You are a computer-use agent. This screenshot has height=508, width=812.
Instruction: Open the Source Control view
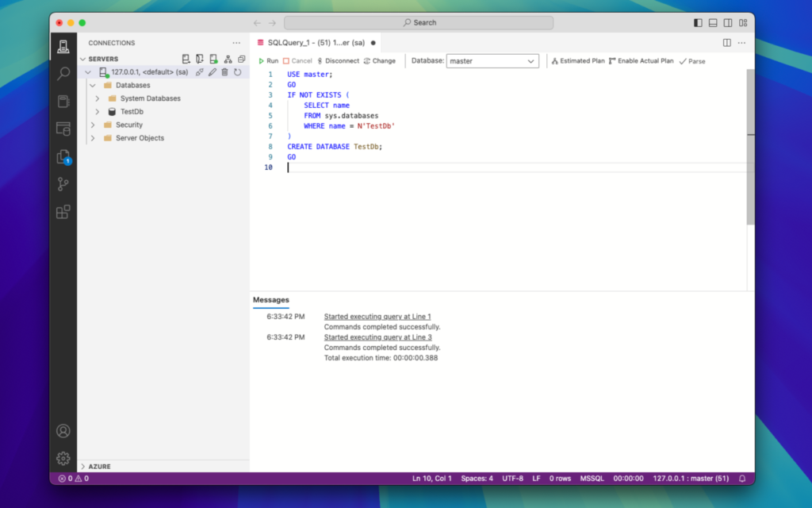[63, 184]
